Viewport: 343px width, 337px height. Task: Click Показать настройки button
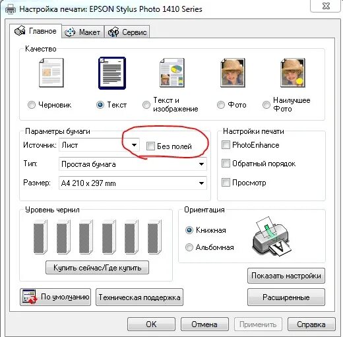[x=286, y=276]
